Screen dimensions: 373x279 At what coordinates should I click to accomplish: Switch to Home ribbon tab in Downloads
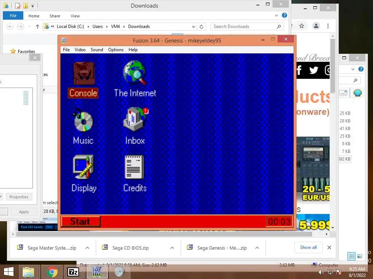pyautogui.click(x=34, y=16)
